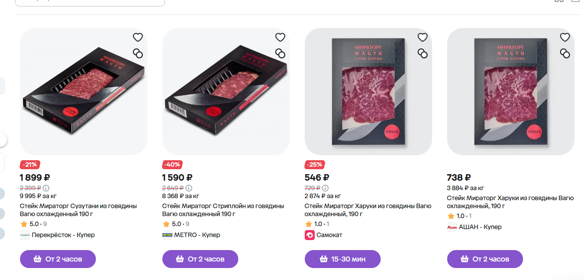
Task: Toggle heart on Самокат Харуки steak card
Action: pyautogui.click(x=423, y=37)
